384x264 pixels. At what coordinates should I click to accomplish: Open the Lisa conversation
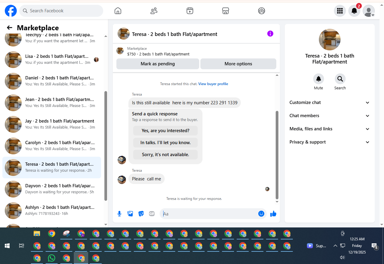click(x=52, y=60)
